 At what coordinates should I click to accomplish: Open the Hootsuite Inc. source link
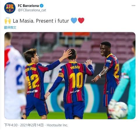click(x=57, y=125)
